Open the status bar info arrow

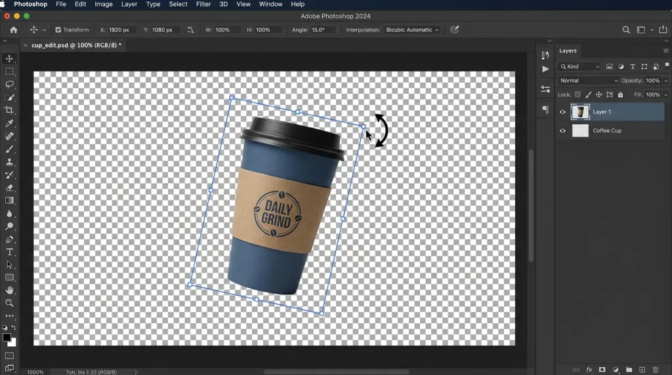(136, 372)
